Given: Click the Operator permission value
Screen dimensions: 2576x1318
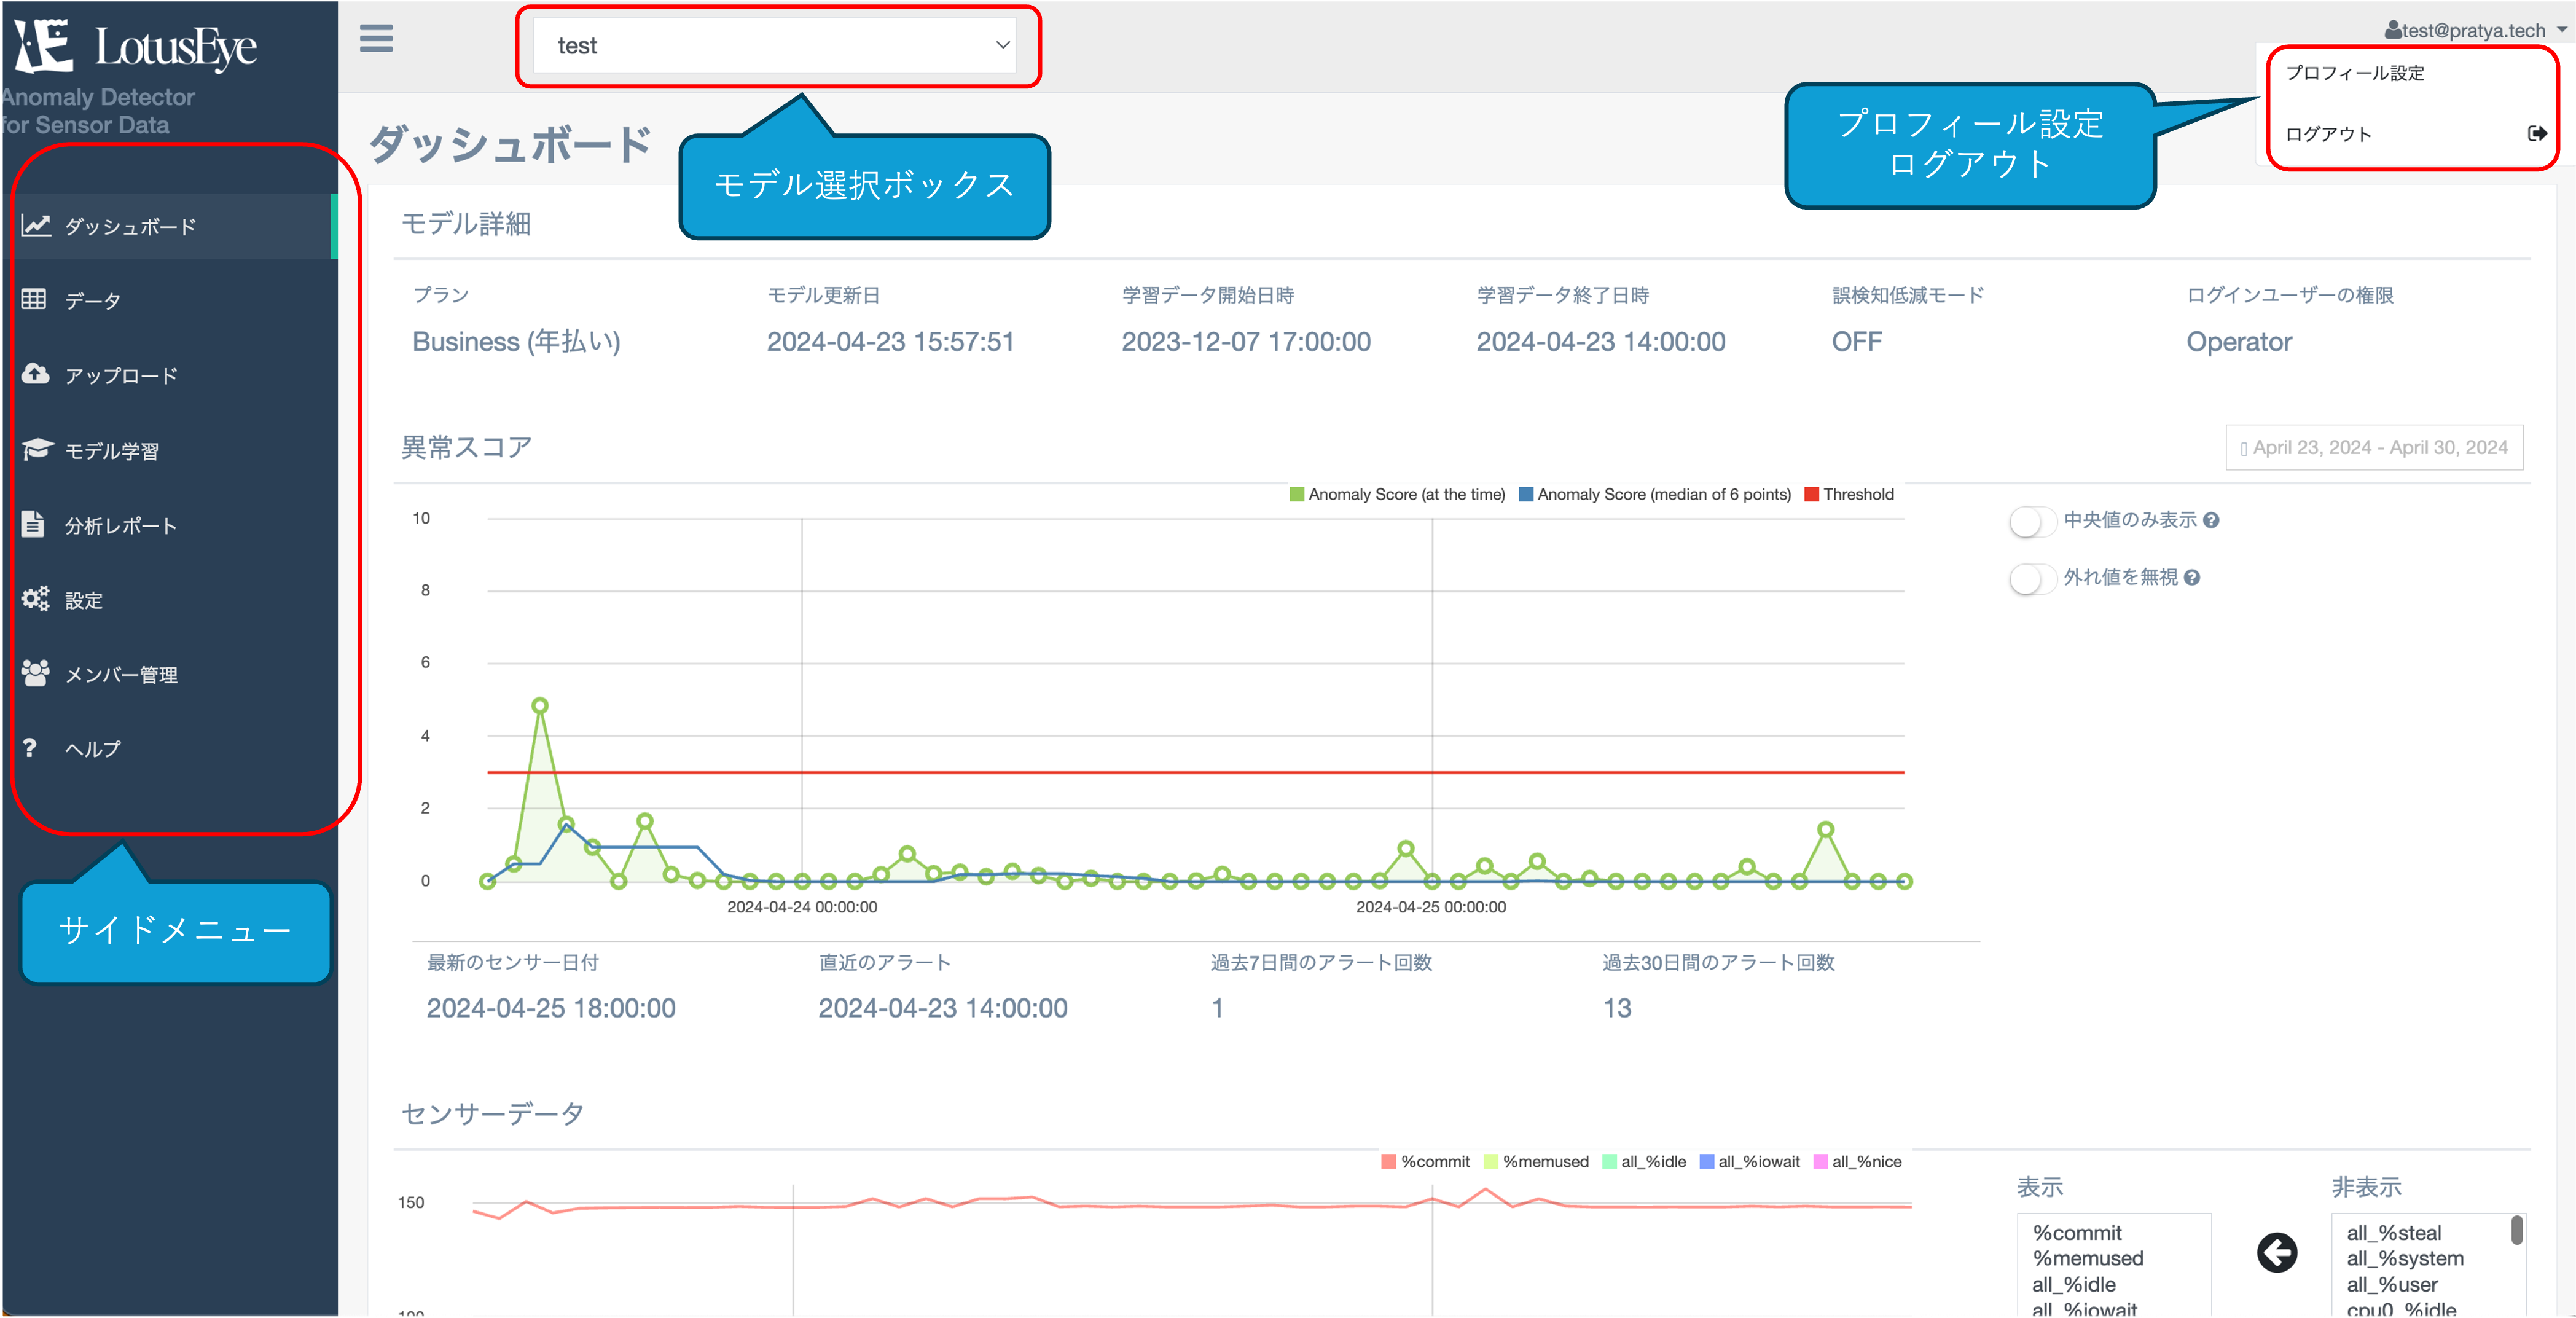Looking at the screenshot, I should (x=2238, y=342).
